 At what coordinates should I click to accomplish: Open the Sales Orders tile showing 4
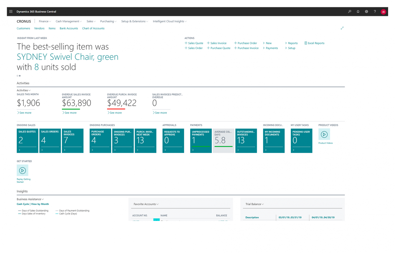[x=50, y=141]
